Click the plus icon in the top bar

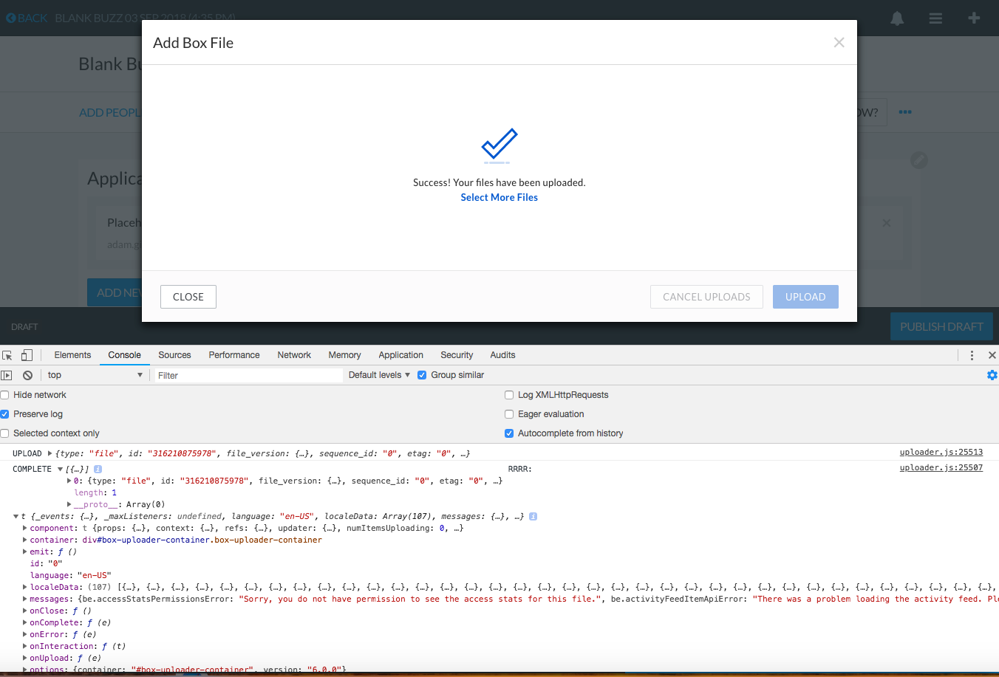click(973, 18)
